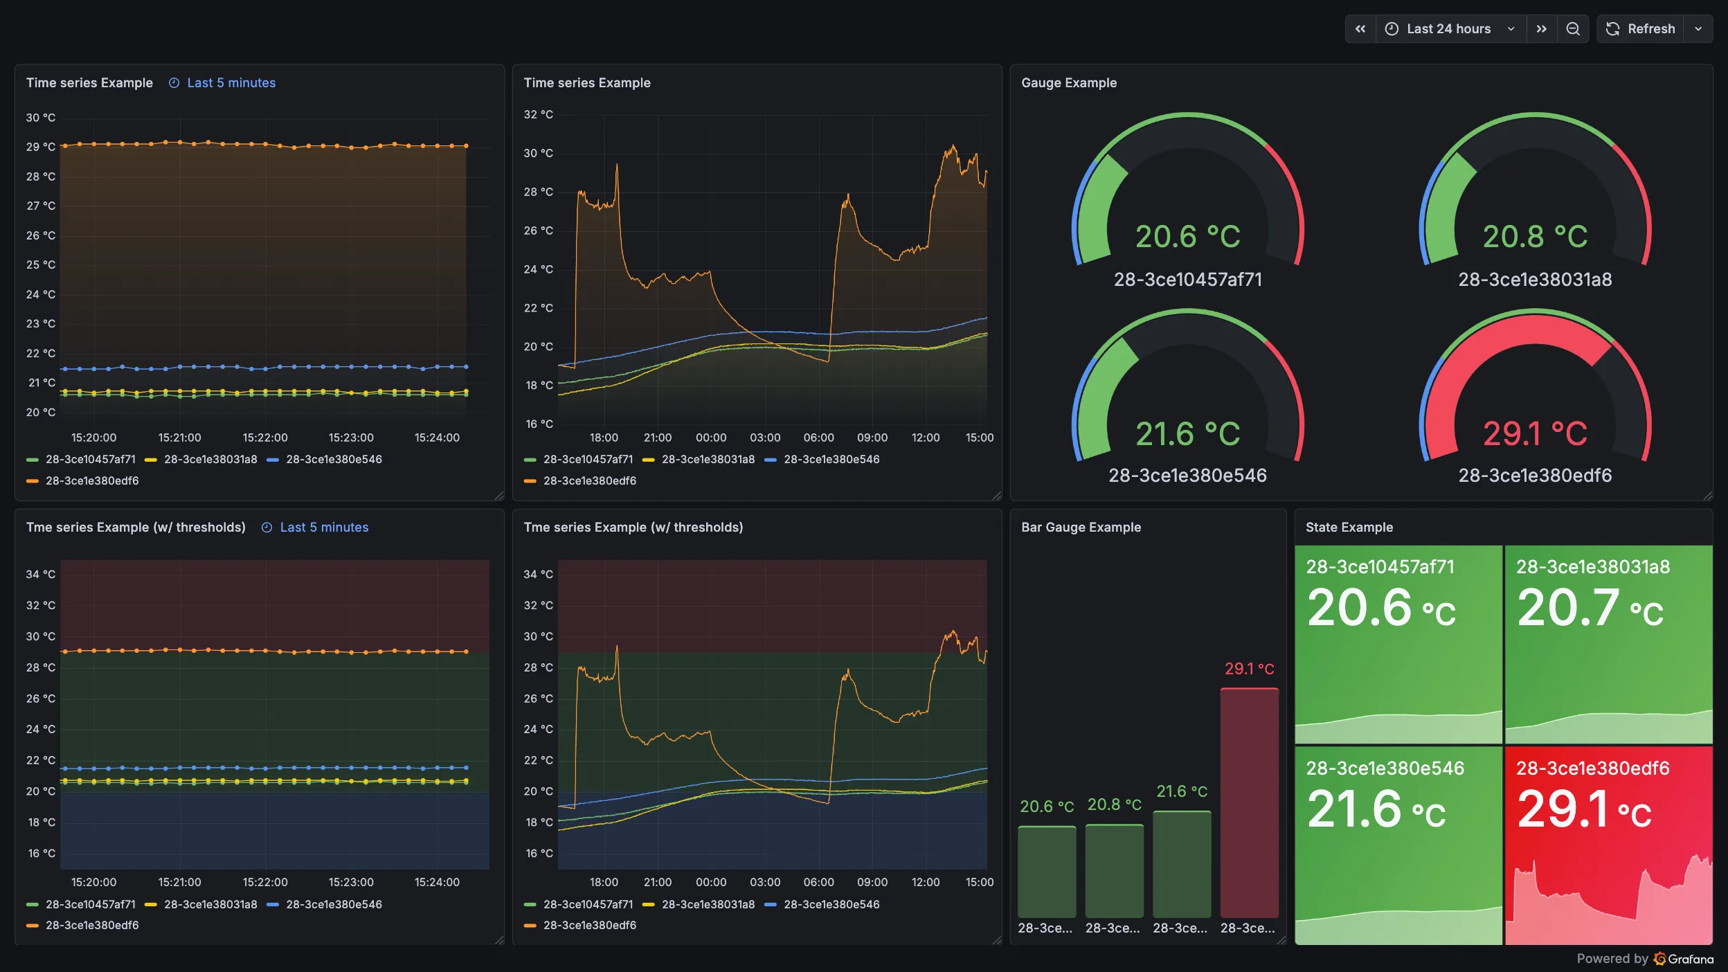Toggle 28-3ce1e38031a8 in bottom-middle chart legend

point(708,905)
